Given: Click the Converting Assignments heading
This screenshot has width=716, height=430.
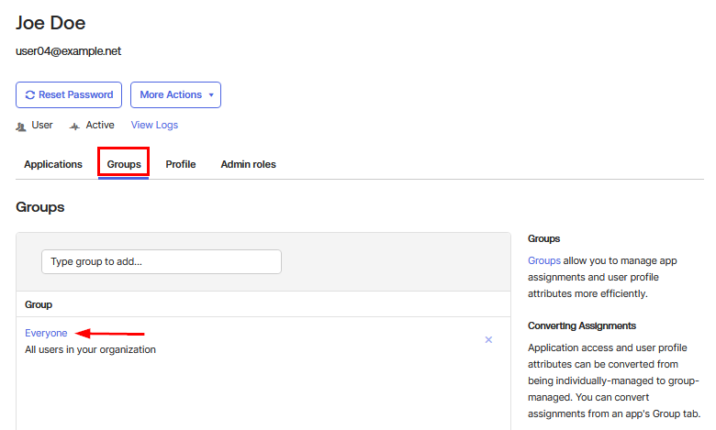Looking at the screenshot, I should [582, 325].
